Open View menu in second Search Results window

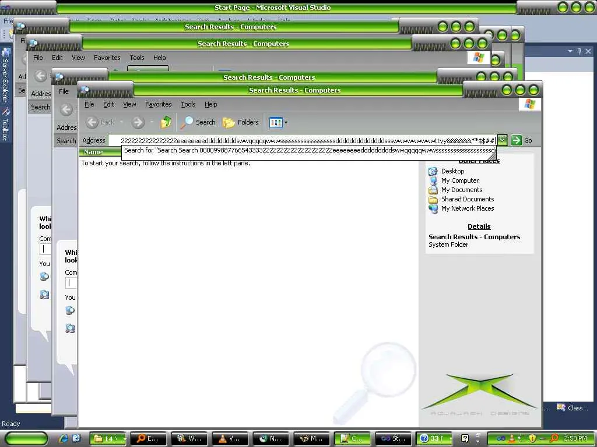click(78, 58)
